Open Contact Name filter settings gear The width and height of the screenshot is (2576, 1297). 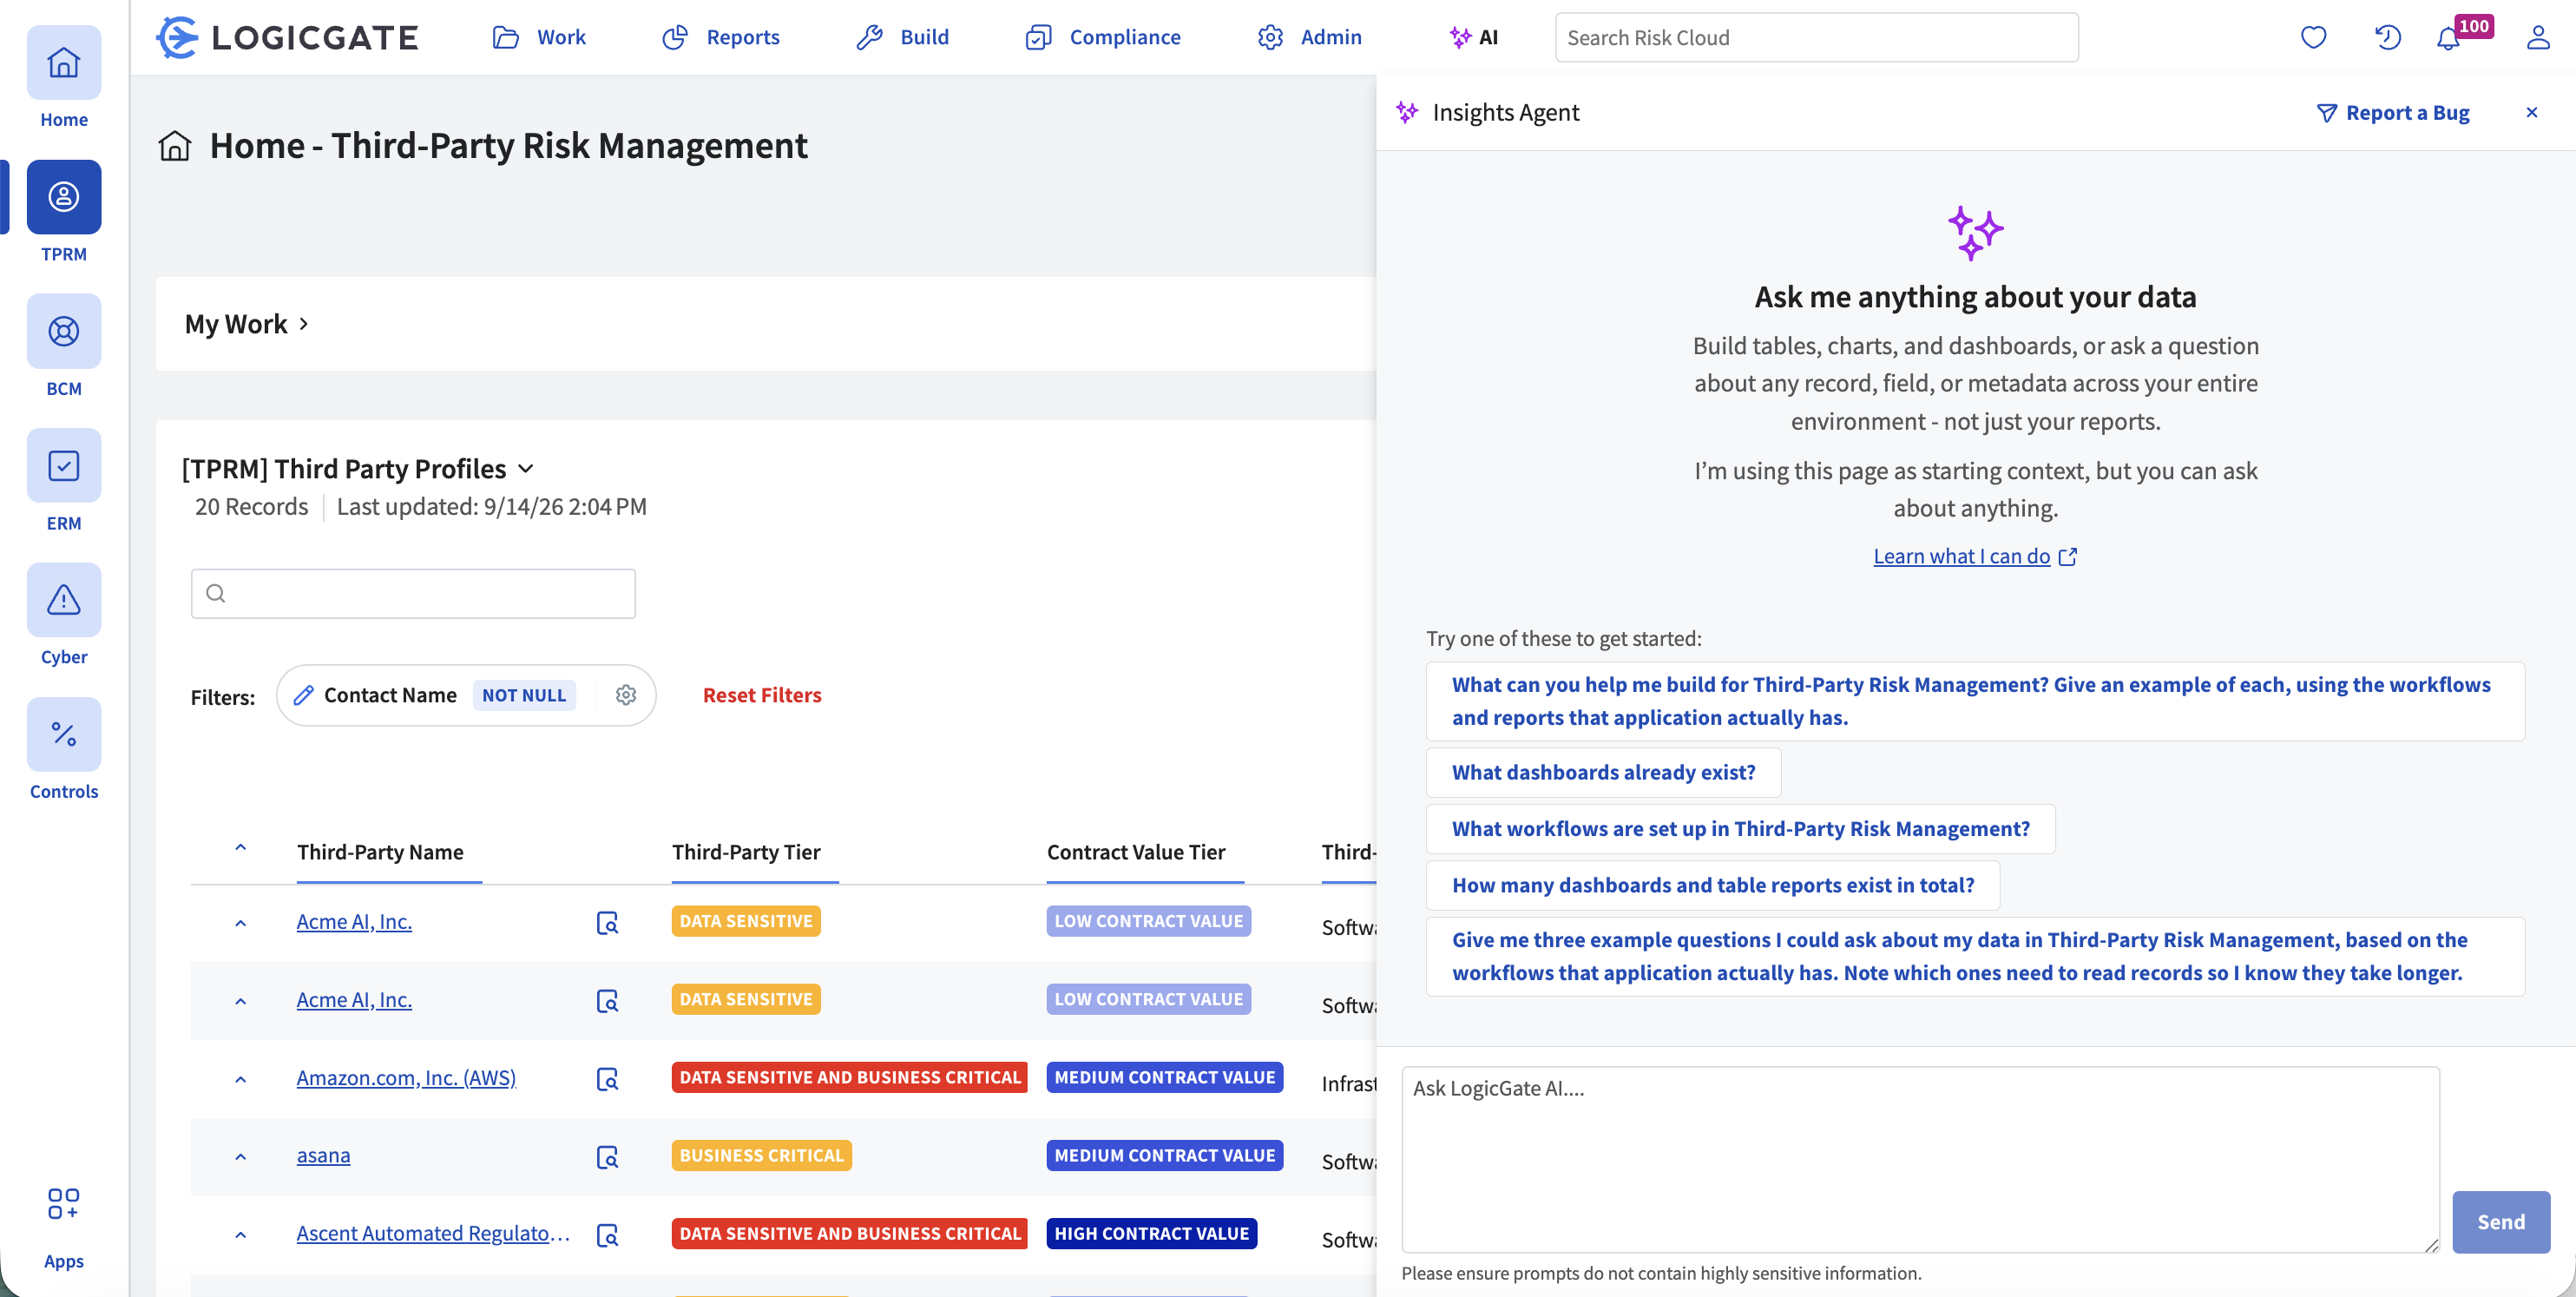[x=626, y=695]
